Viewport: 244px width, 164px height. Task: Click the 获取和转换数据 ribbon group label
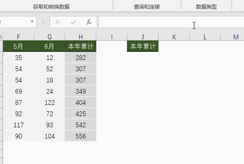click(x=51, y=6)
